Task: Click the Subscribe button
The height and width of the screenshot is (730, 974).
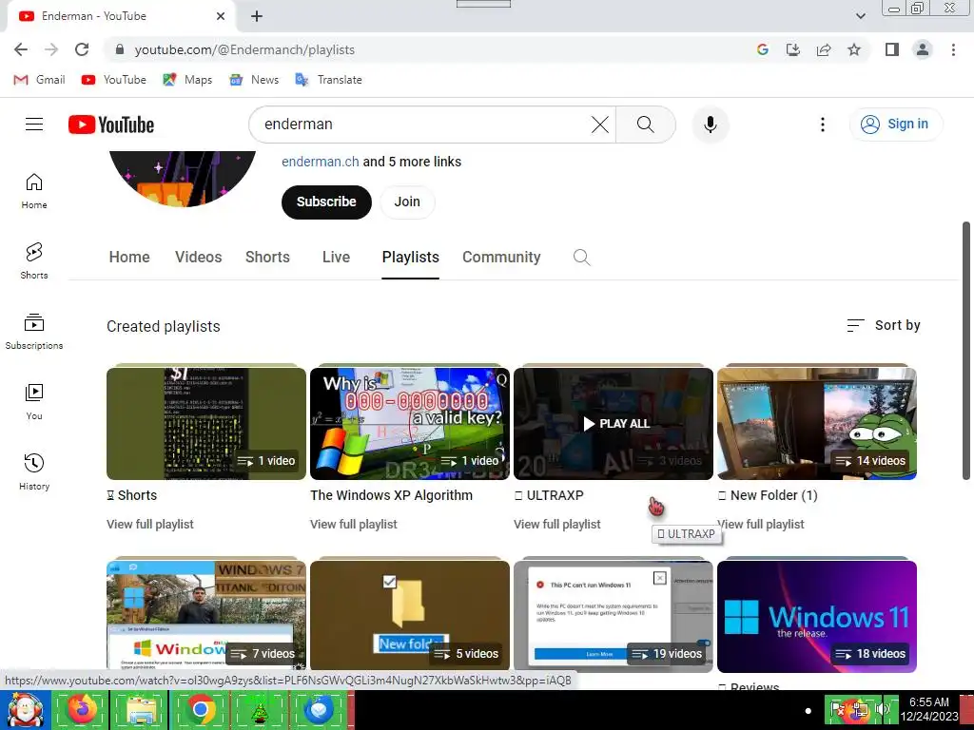Action: (x=326, y=202)
